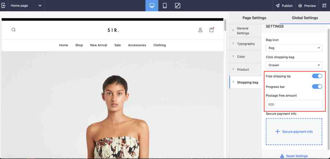
Task: Open the Bag icon dropdown
Action: (294, 48)
